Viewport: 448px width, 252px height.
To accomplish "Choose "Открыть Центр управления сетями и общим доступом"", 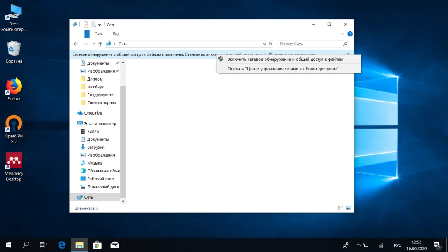I will (x=283, y=69).
